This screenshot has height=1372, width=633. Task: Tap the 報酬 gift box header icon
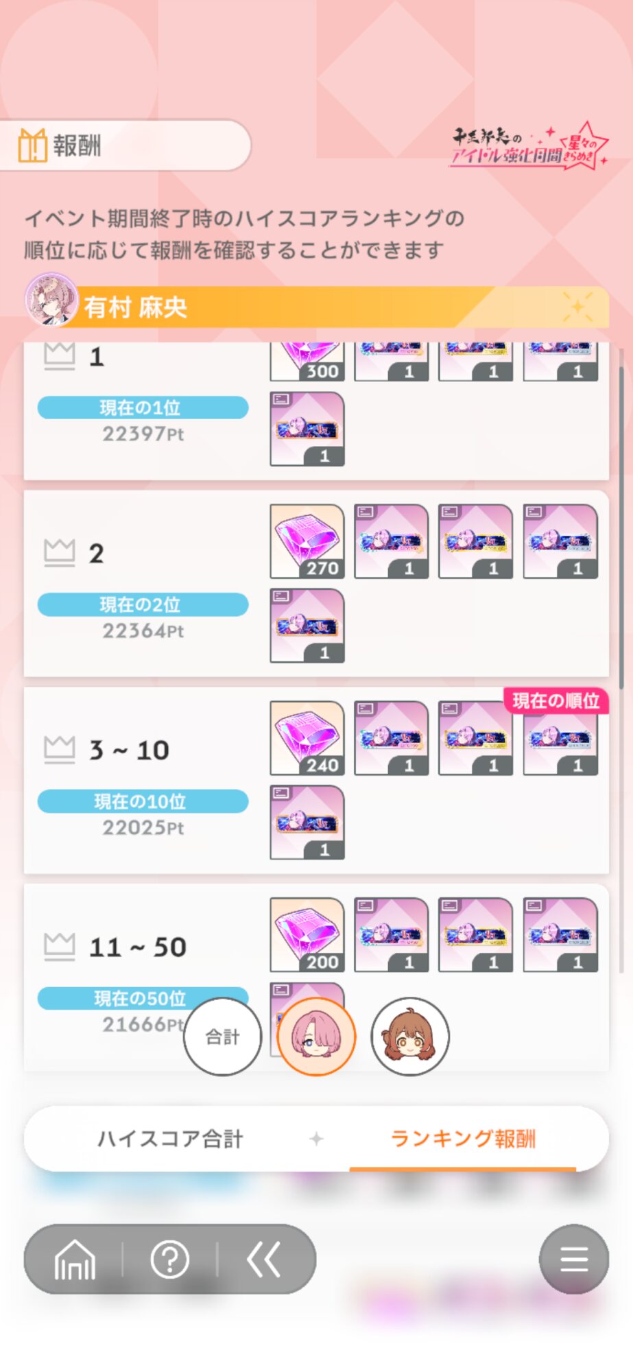coord(32,145)
